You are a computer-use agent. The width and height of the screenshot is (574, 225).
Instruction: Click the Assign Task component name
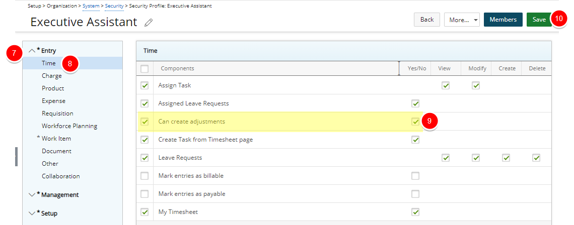point(175,85)
